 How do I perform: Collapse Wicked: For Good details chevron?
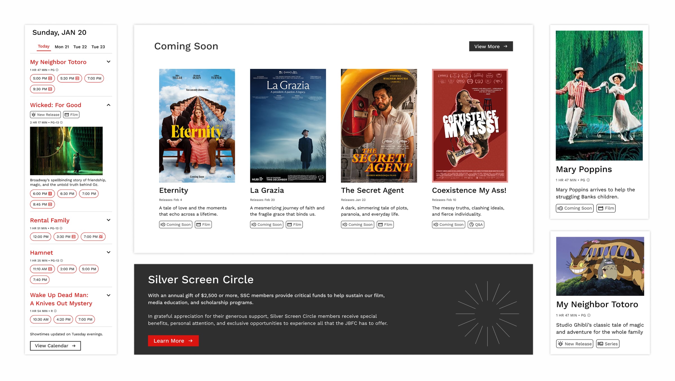click(x=109, y=105)
